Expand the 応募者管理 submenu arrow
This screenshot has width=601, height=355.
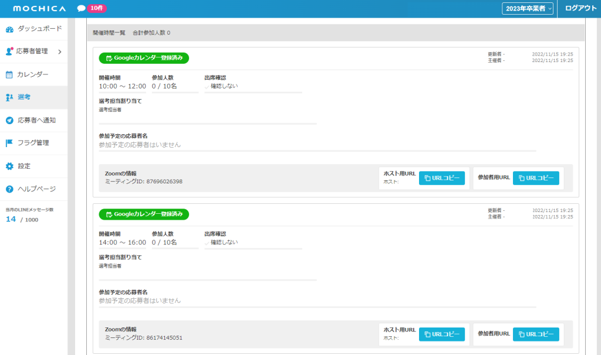point(59,52)
